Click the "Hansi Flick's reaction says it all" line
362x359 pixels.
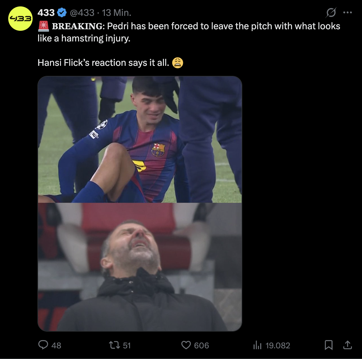click(x=103, y=63)
